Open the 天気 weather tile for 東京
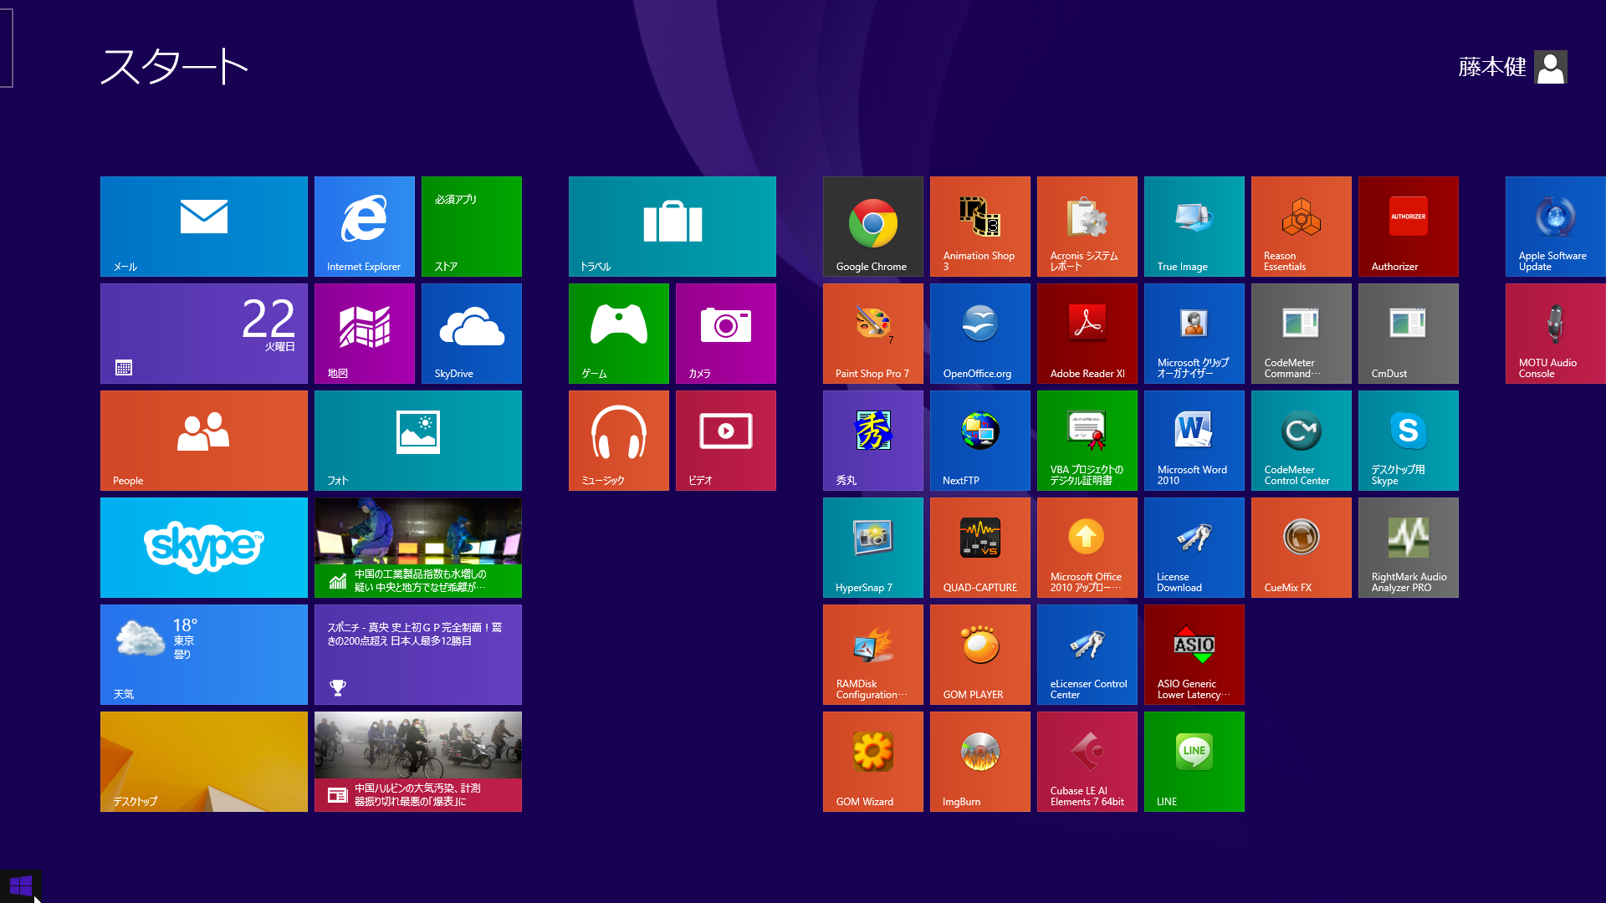Viewport: 1606px width, 903px height. 204,655
